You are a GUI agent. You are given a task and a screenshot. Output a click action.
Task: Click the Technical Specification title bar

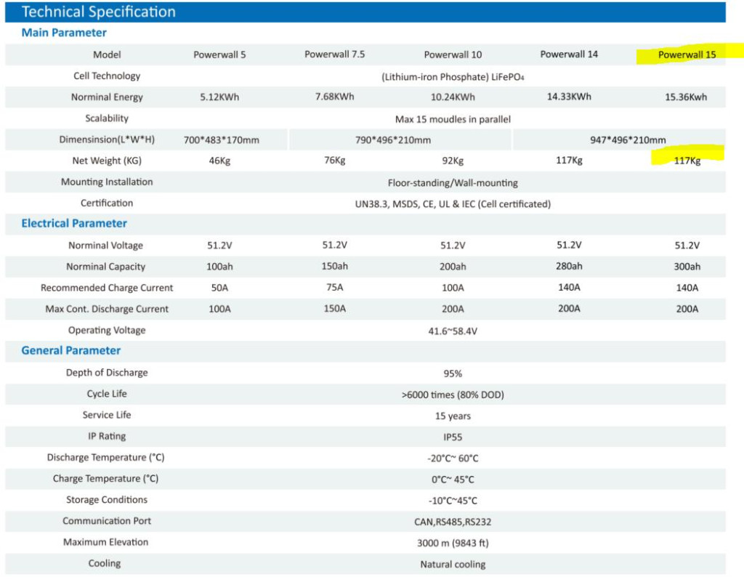[99, 12]
